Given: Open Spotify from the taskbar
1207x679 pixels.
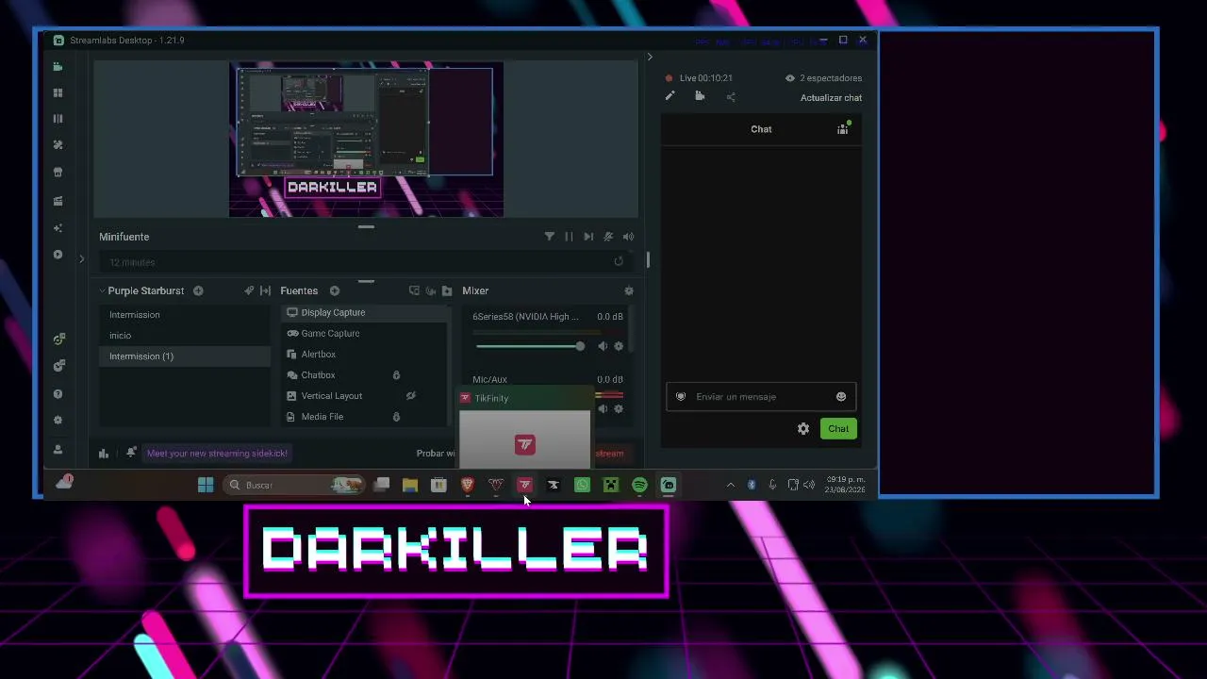Looking at the screenshot, I should coord(639,485).
